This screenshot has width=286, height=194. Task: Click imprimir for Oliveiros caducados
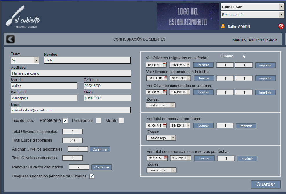265,78
